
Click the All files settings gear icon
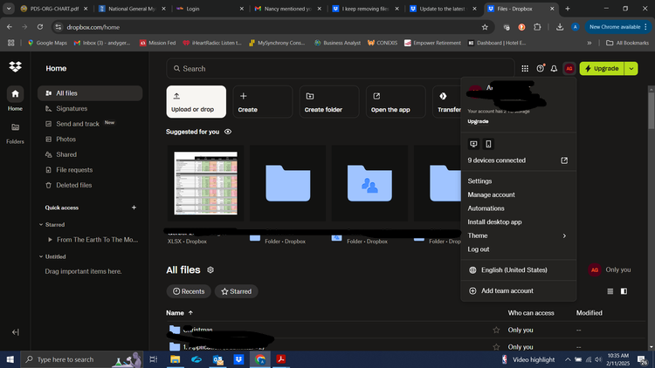pyautogui.click(x=210, y=270)
